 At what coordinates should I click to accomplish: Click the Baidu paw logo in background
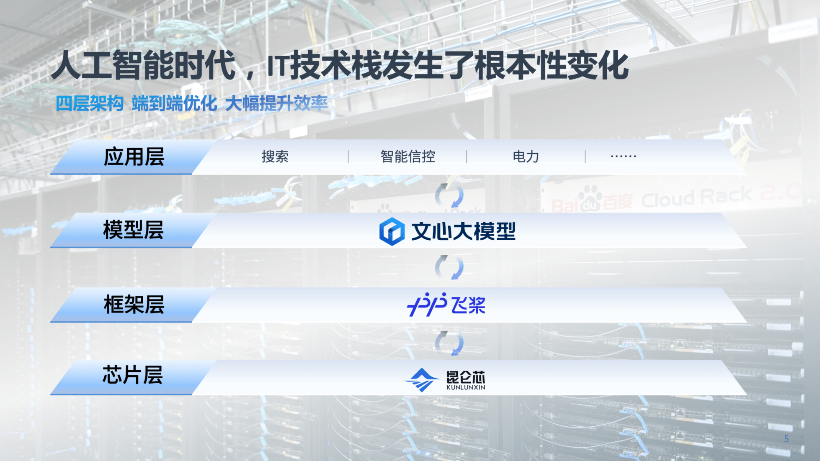[x=590, y=198]
